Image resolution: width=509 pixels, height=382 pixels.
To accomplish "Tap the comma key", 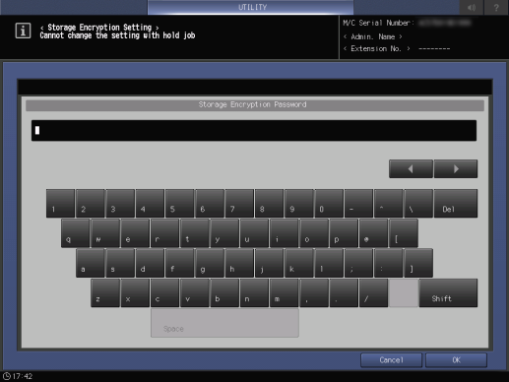I will pos(314,293).
